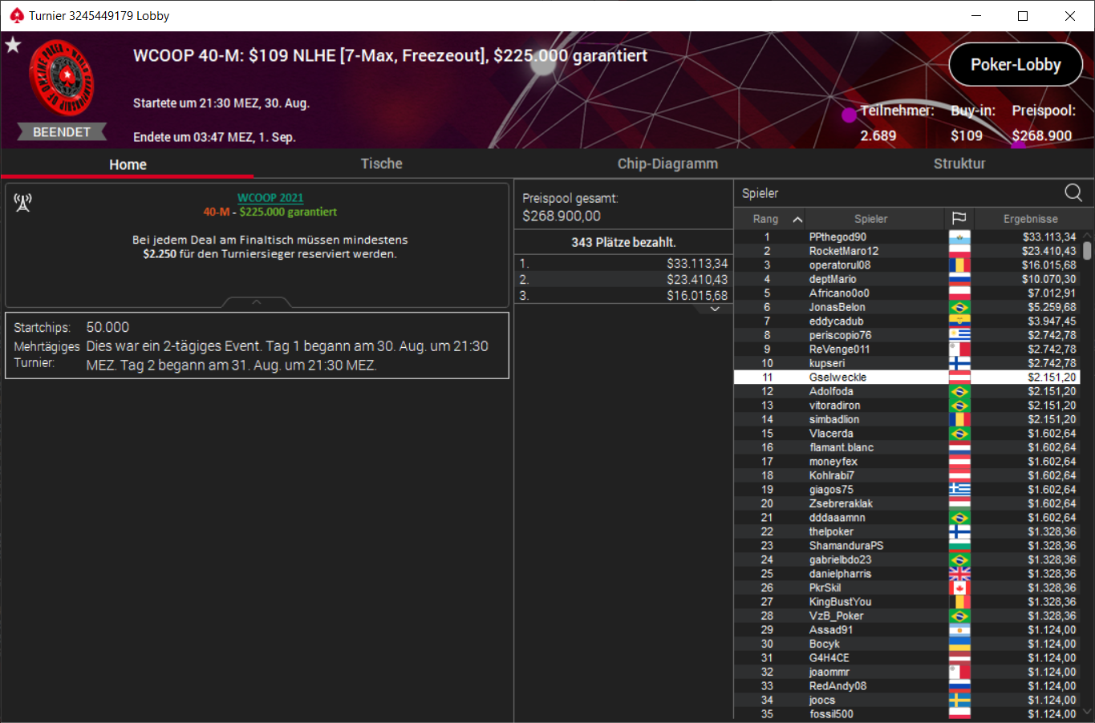This screenshot has width=1095, height=723.
Task: Click the PokerStars red chip logo
Action: (62, 79)
